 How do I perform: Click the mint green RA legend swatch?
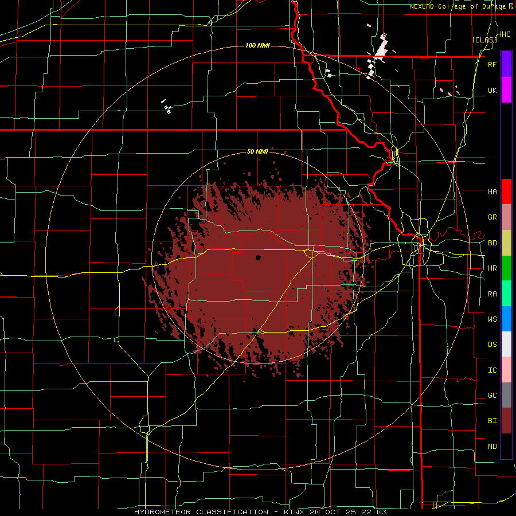[506, 294]
